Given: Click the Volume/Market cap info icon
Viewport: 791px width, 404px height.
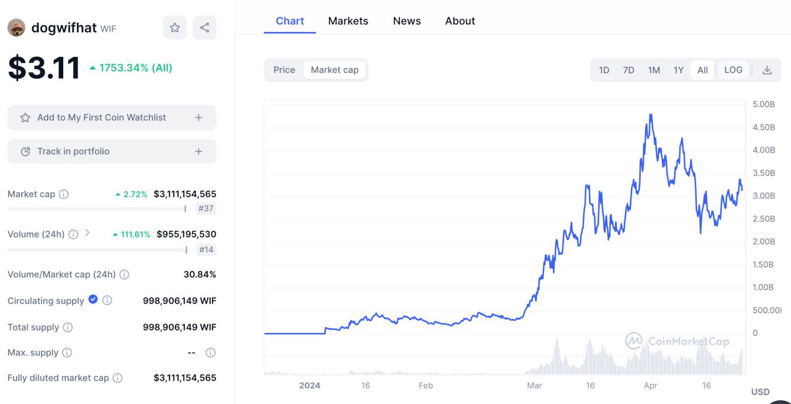Looking at the screenshot, I should click(x=124, y=274).
